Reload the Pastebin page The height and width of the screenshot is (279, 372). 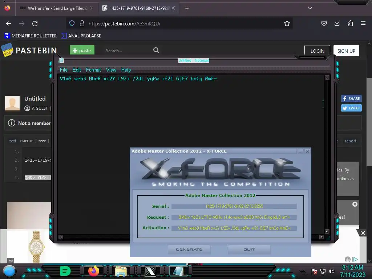(x=35, y=24)
